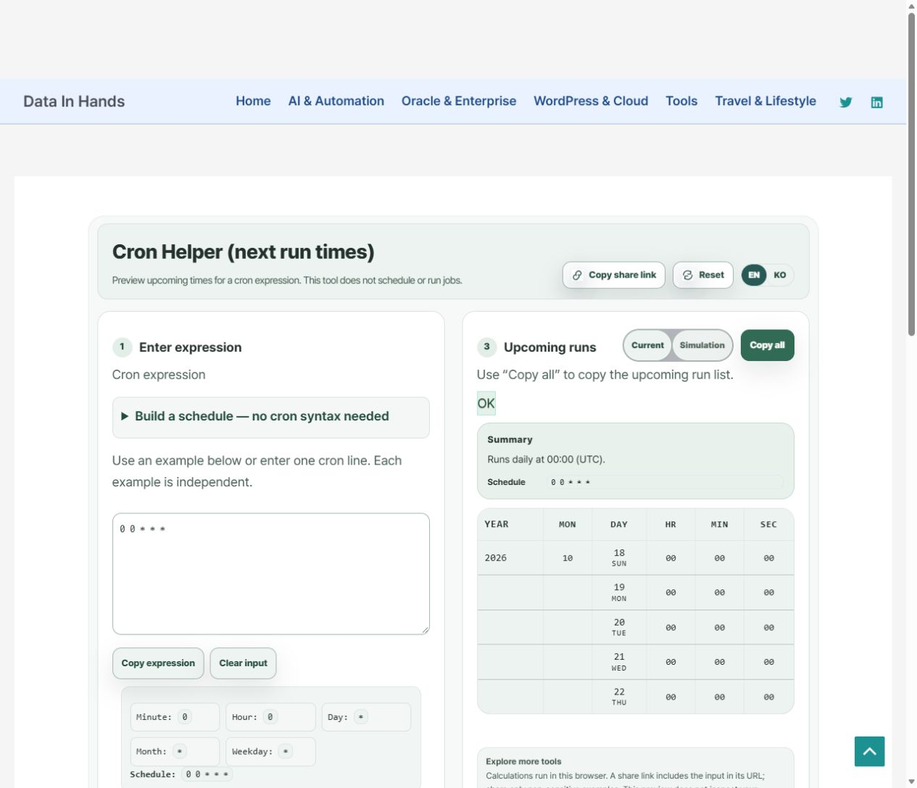Click the 18 SUN day cell

click(619, 558)
